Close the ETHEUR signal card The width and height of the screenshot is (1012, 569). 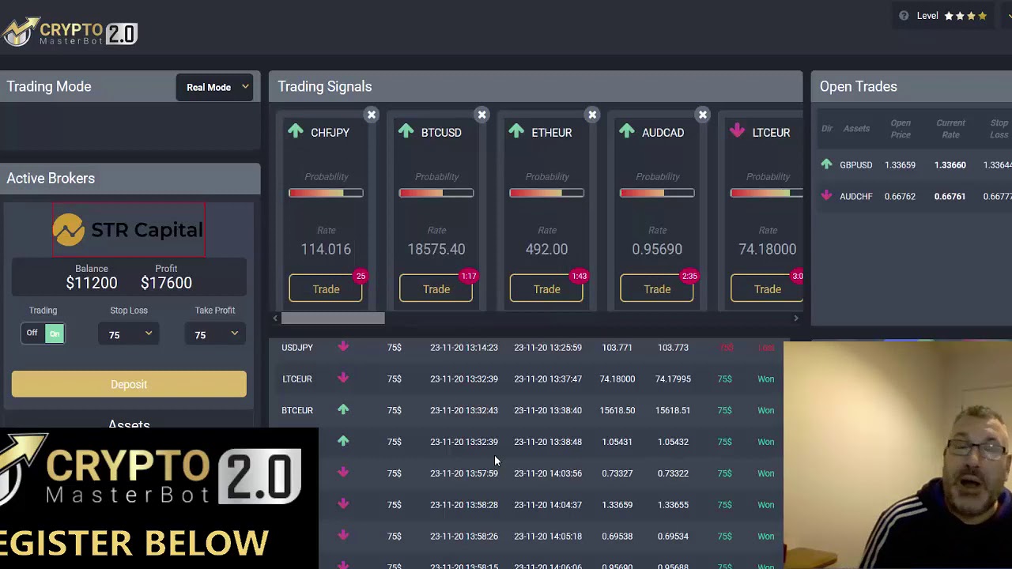pyautogui.click(x=592, y=115)
